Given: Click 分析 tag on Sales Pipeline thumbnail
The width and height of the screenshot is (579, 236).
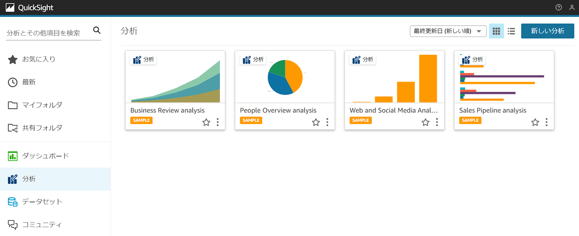Looking at the screenshot, I should pyautogui.click(x=472, y=60).
